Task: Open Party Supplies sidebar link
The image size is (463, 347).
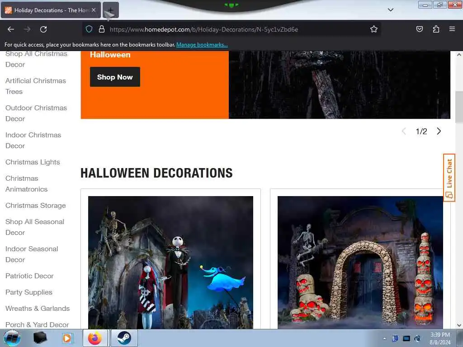Action: click(x=29, y=292)
